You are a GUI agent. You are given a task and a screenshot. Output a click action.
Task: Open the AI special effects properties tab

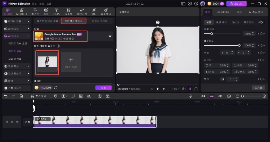coord(256,12)
